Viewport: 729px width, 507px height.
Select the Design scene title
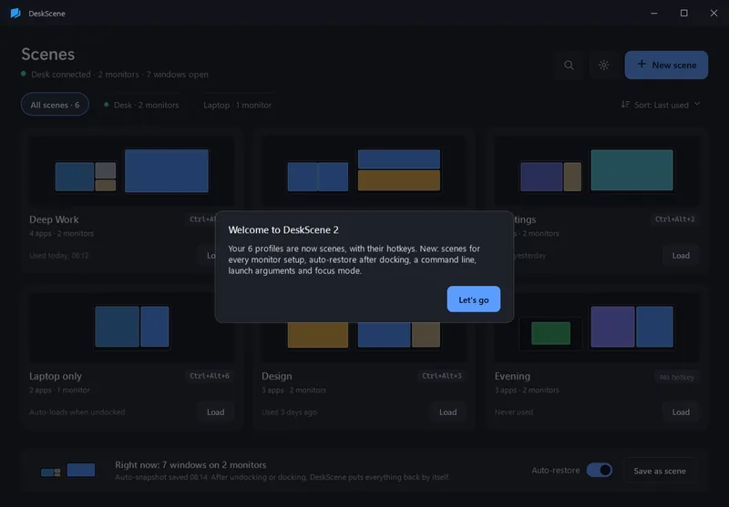[277, 376]
